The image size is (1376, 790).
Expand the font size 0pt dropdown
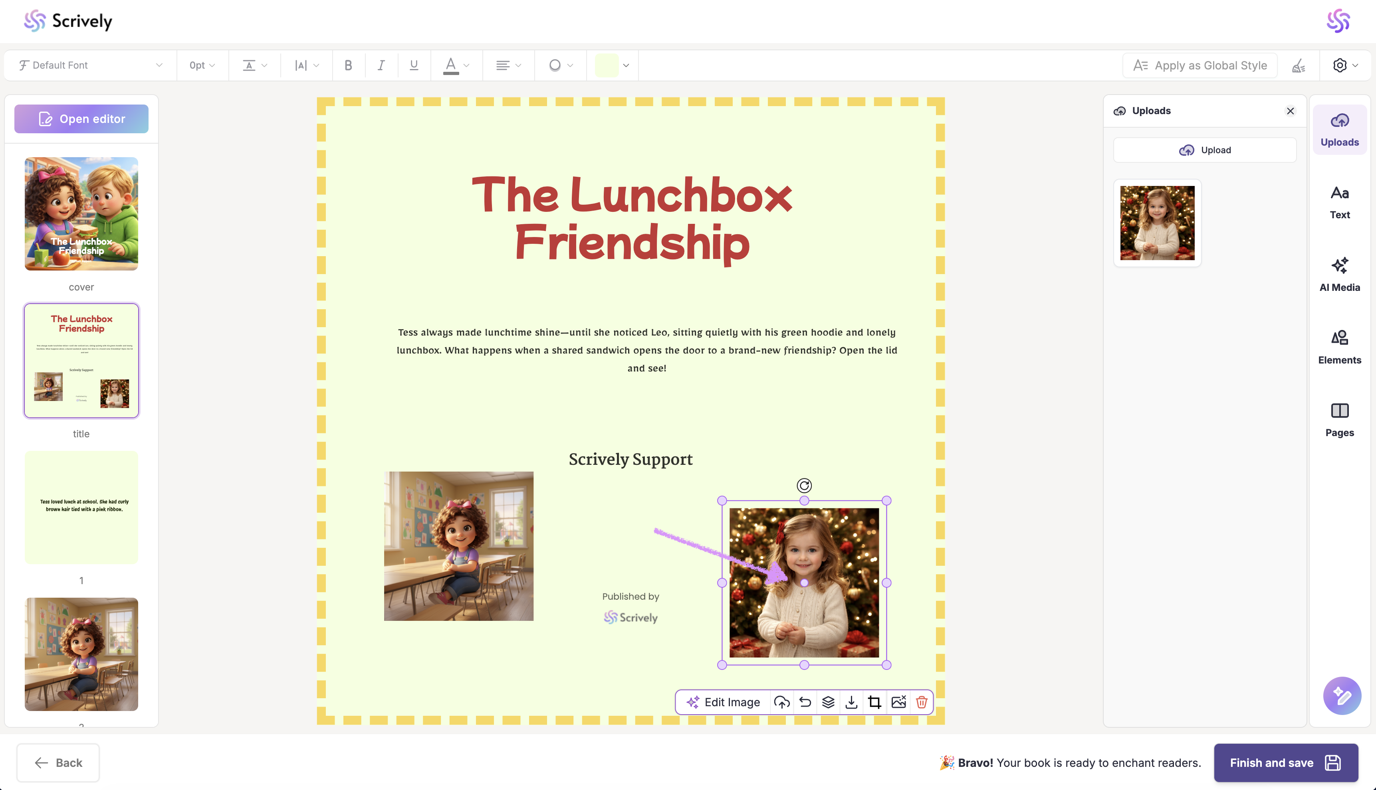tap(202, 66)
